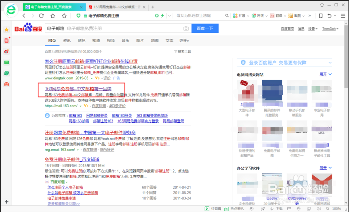Open 更多知道相关问题>> link
The height and width of the screenshot is (212, 349).
(64, 204)
